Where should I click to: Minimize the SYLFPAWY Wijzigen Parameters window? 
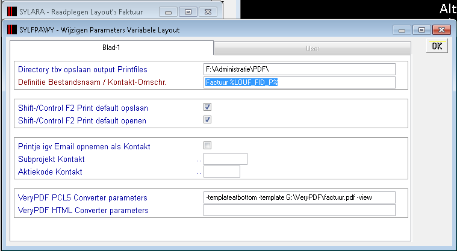pyautogui.click(x=402, y=30)
